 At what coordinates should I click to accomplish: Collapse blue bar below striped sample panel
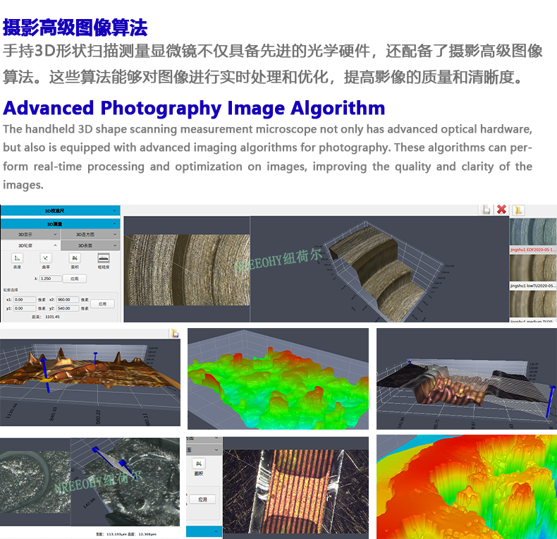click(204, 531)
